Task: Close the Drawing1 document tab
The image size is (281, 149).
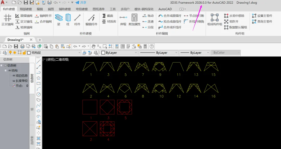Action: pos(31,40)
